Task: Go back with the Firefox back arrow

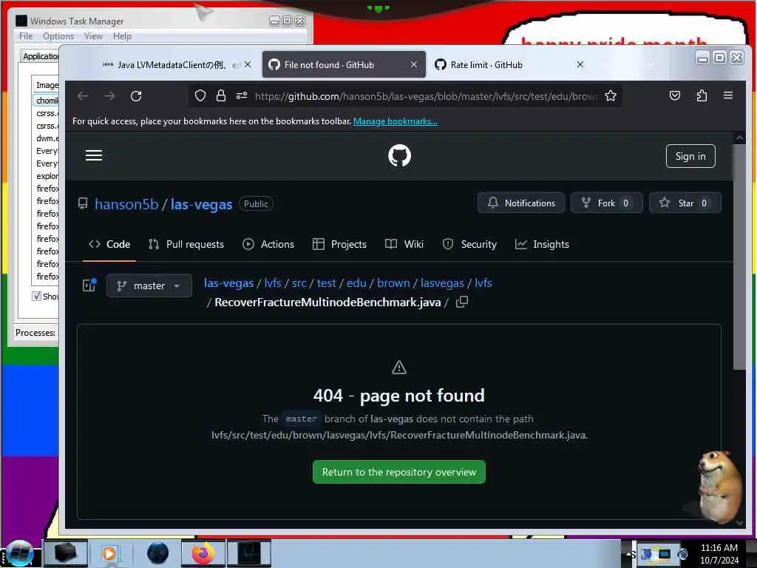Action: tap(83, 96)
